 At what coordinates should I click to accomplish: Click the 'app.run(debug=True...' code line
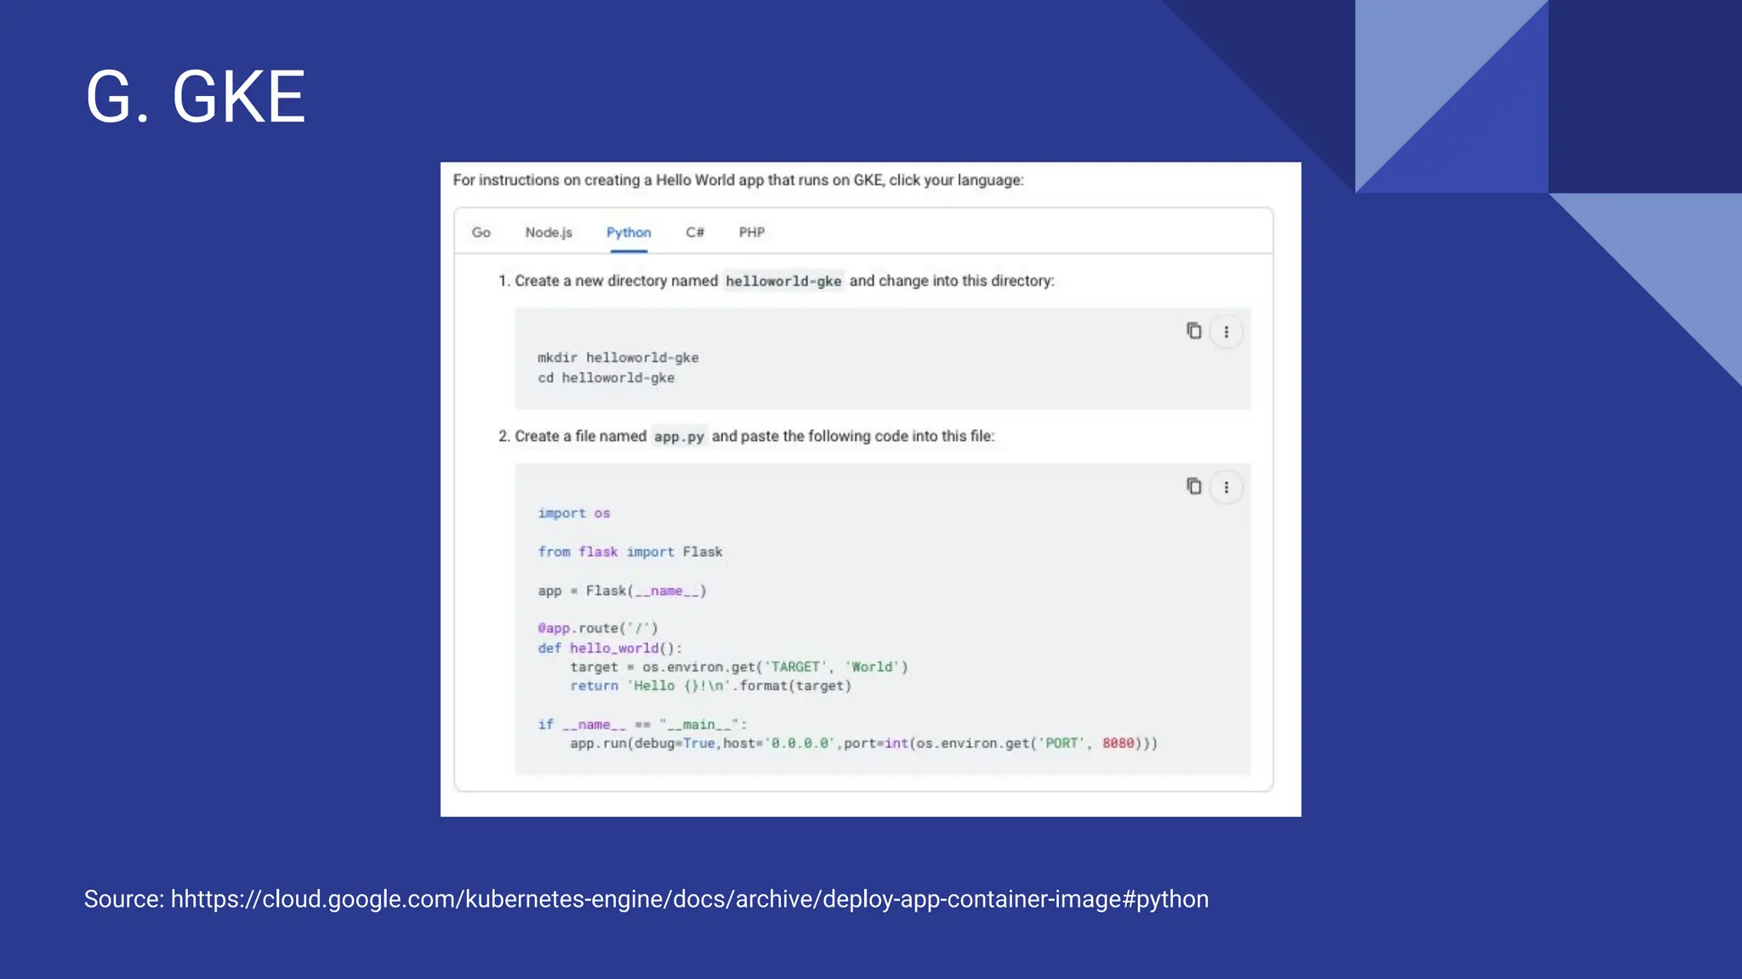click(863, 744)
